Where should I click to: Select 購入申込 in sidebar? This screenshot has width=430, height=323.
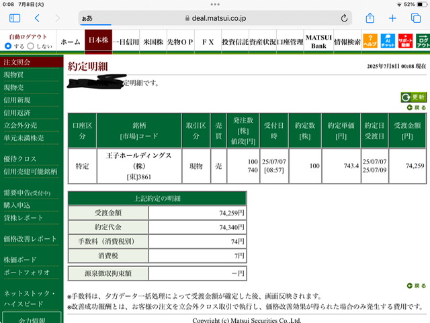click(17, 205)
